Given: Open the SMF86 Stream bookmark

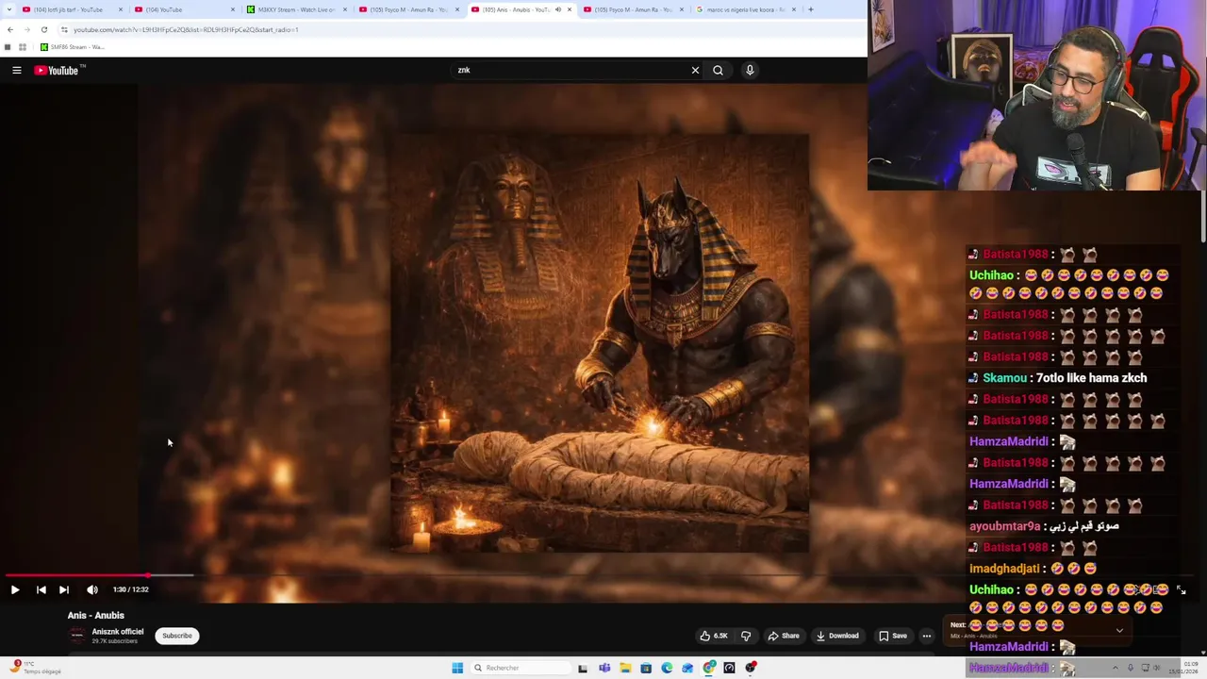Looking at the screenshot, I should 72,47.
